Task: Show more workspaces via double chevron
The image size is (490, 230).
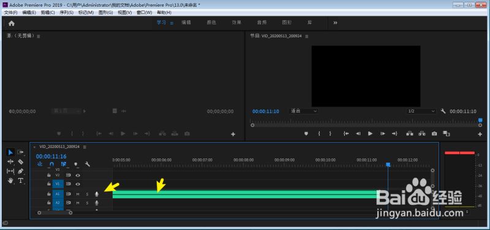Action: click(335, 23)
